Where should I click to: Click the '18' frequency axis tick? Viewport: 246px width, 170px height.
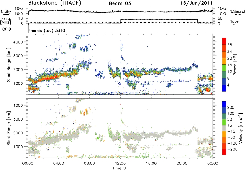coord(20,18)
